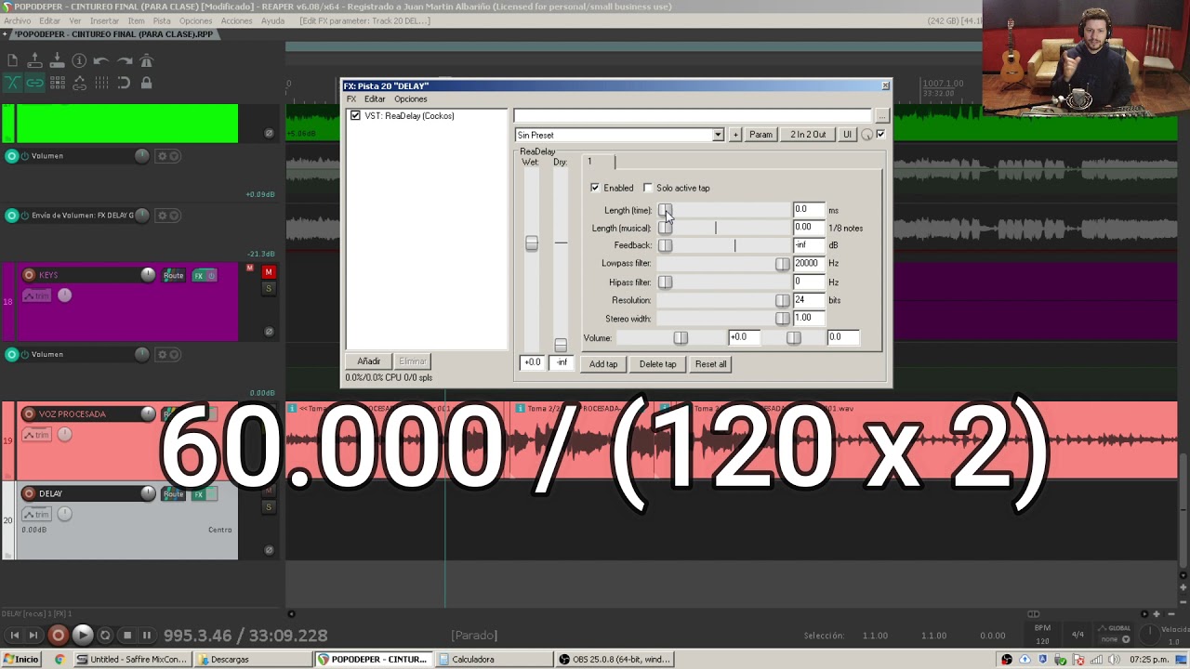Toggle the FX bypass checkbox next to UI
The height and width of the screenshot is (669, 1190).
tap(880, 135)
